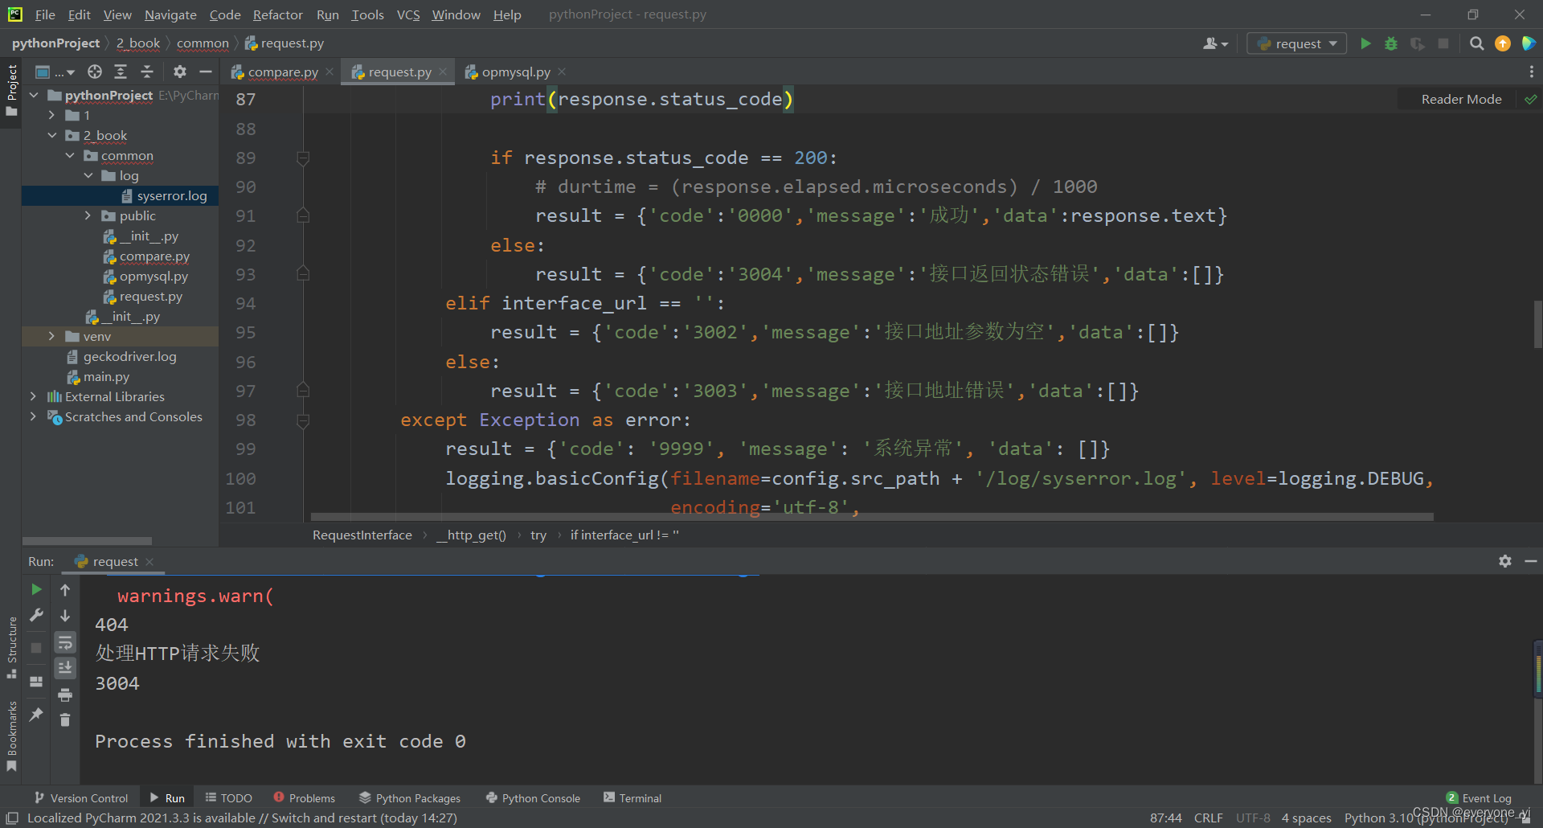This screenshot has height=828, width=1543.
Task: Toggle soft-wrap in Run console
Action: point(65,641)
